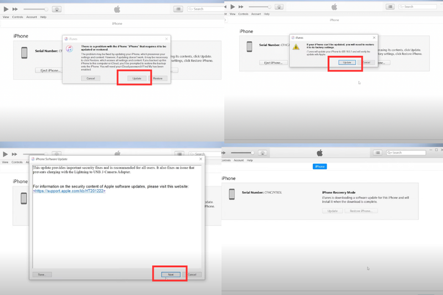The height and width of the screenshot is (295, 443).
Task: Click the AirPlay icon in the window with the factory settings warning
Action: pos(279,7)
